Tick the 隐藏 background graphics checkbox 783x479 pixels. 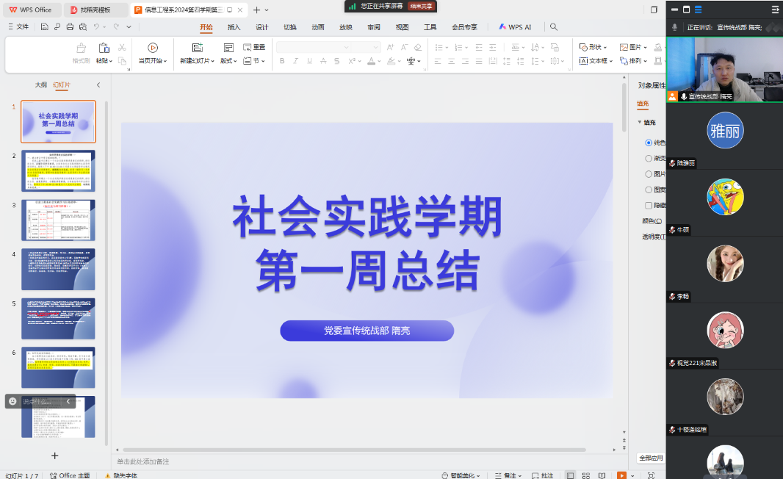pyautogui.click(x=649, y=206)
